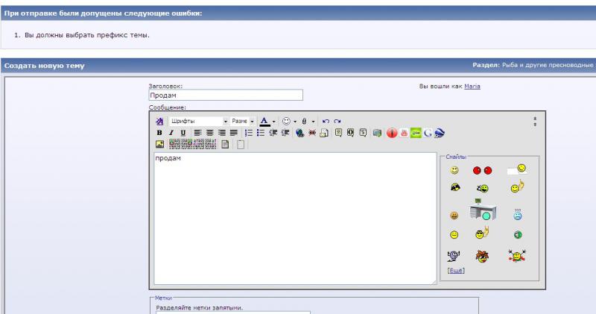Click the Google icon in the toolbar
Viewport: 596px width, 314px height.
coord(428,132)
